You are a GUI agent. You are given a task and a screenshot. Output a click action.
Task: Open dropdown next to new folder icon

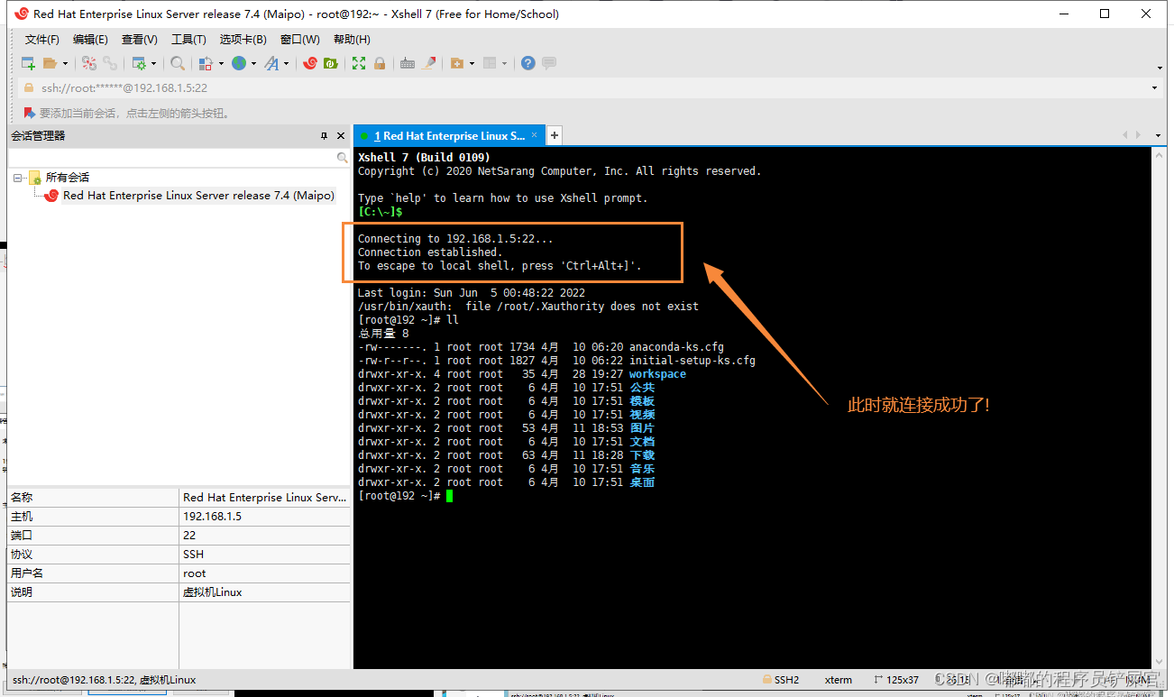point(472,63)
